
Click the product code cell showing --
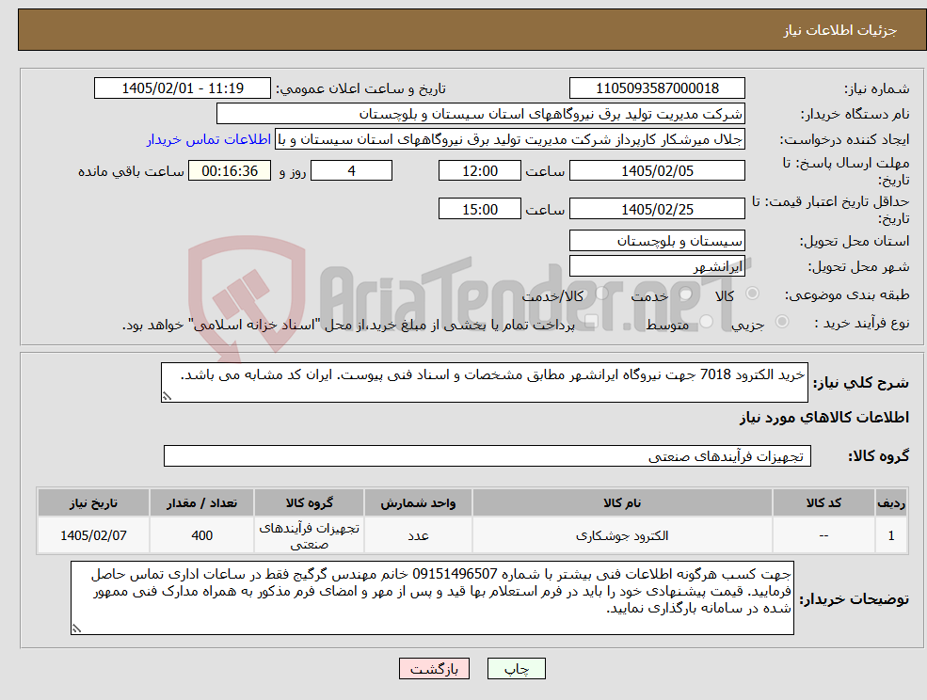click(823, 535)
